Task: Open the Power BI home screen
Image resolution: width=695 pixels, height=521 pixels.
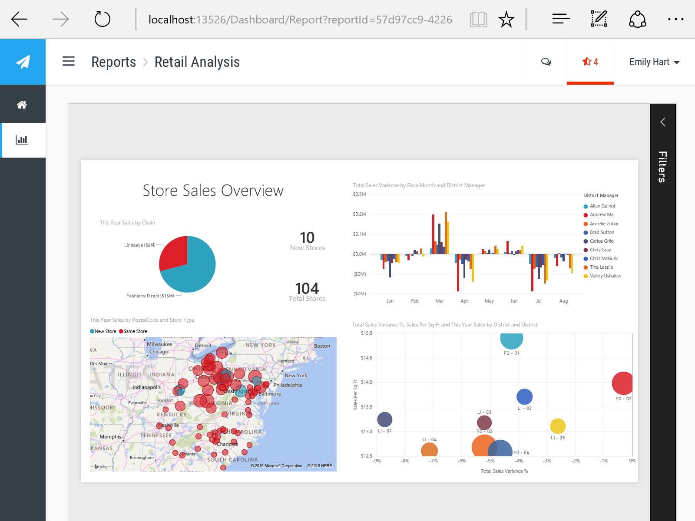Action: point(23,104)
